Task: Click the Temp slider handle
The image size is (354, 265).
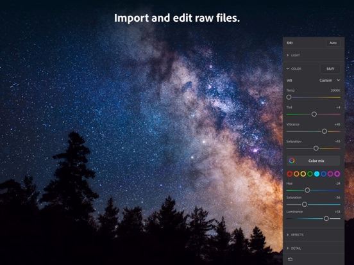Action: [289, 97]
